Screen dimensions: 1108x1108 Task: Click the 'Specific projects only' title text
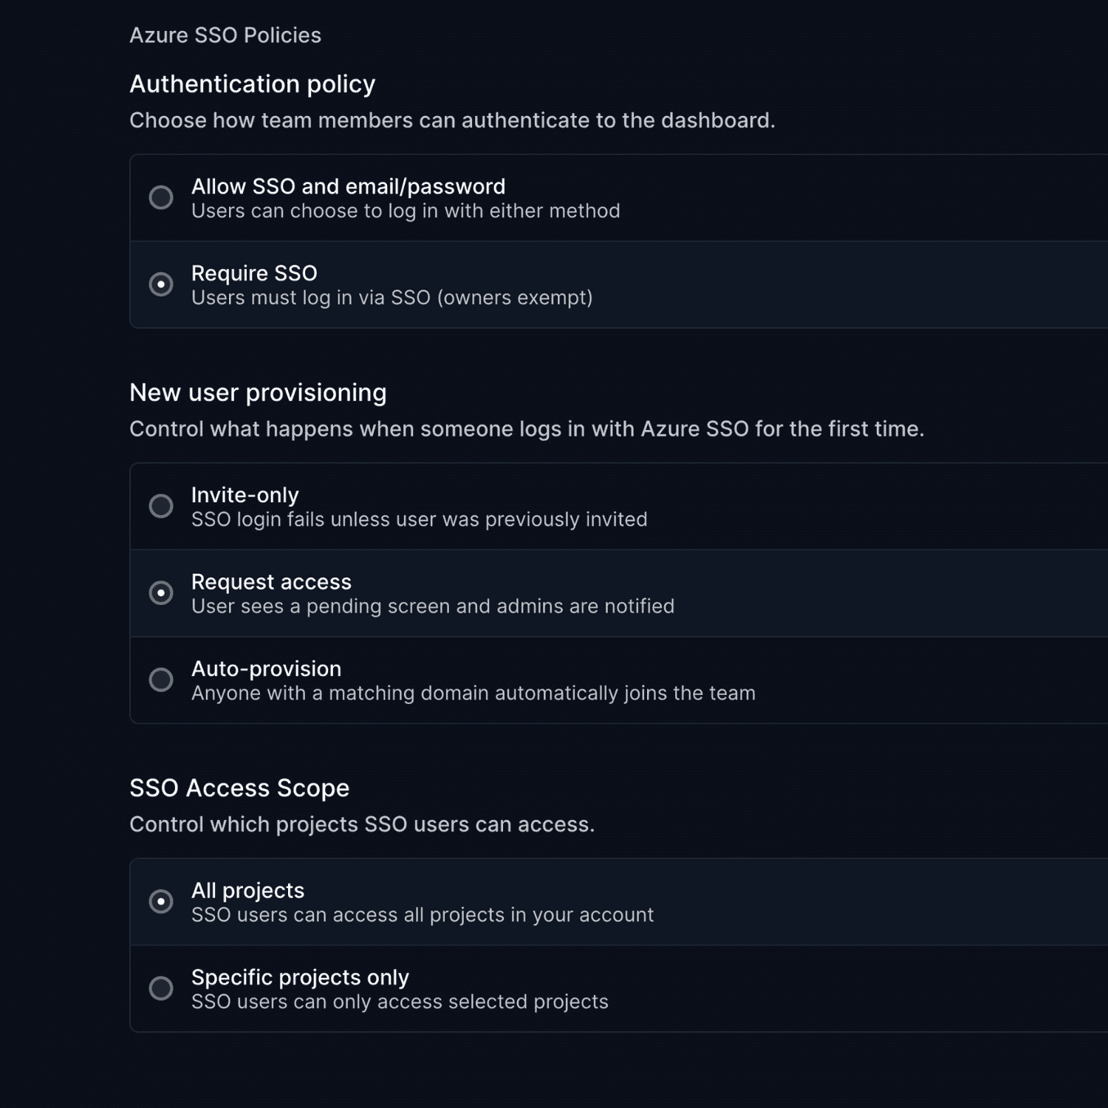[x=300, y=977]
